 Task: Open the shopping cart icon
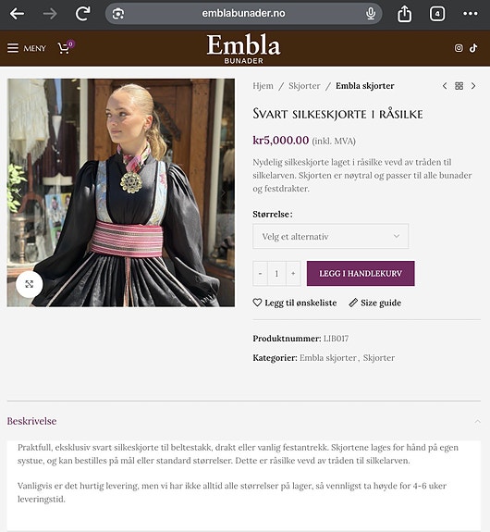click(66, 48)
